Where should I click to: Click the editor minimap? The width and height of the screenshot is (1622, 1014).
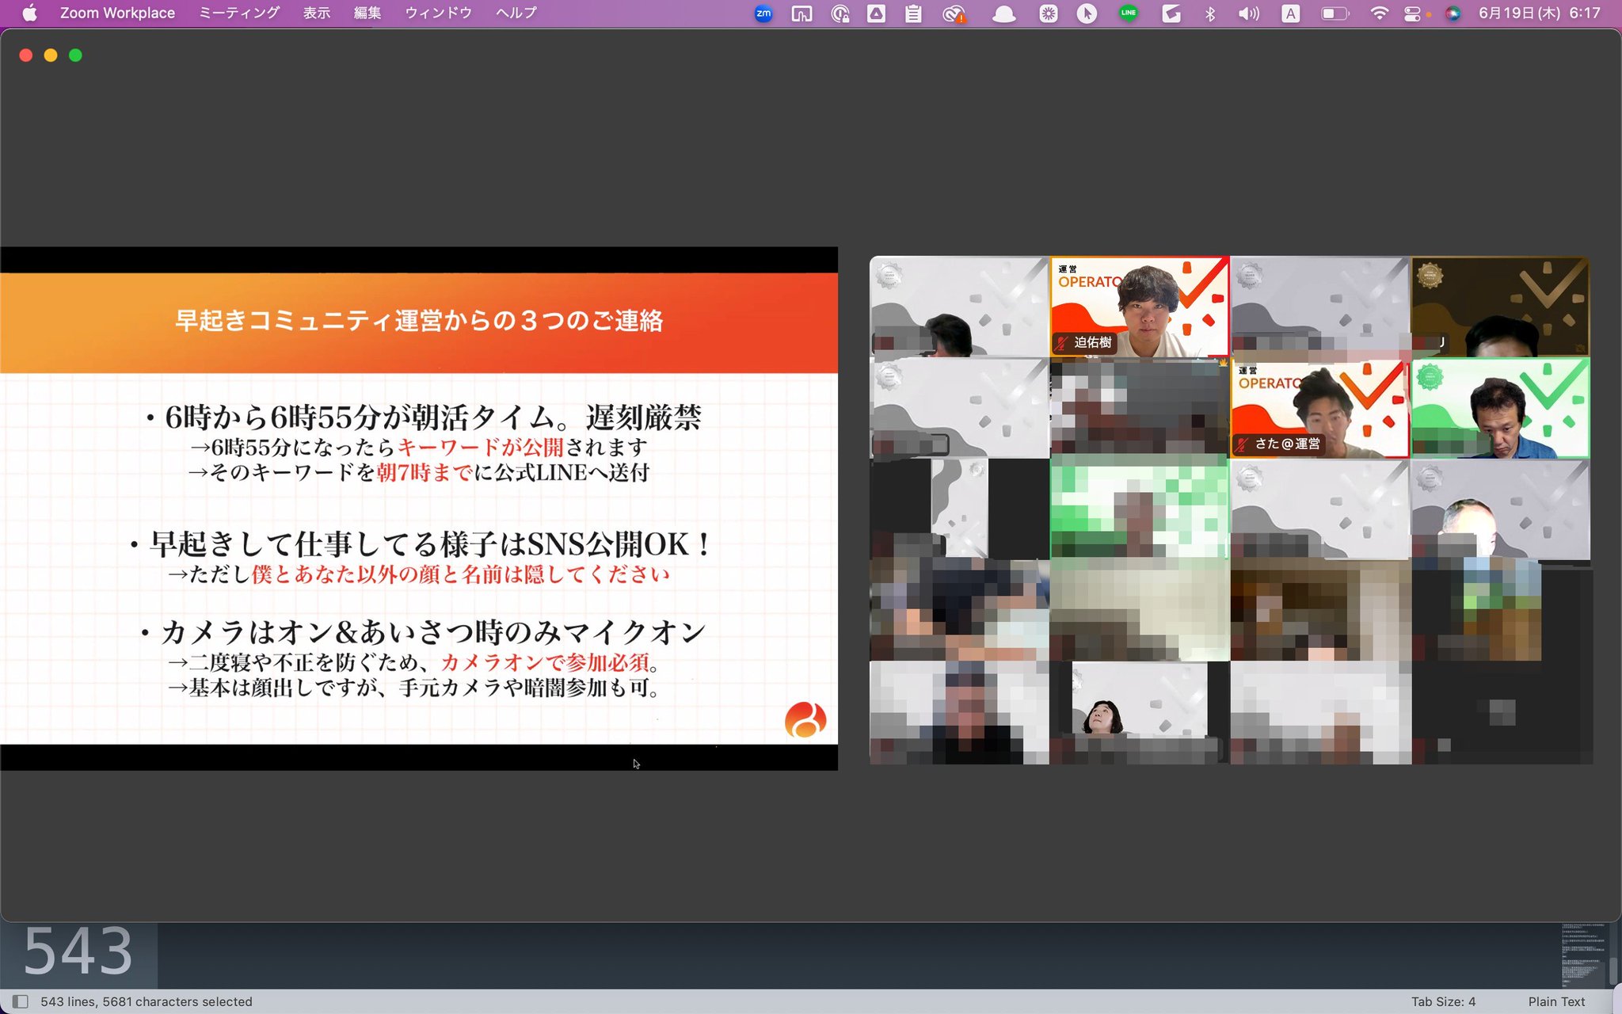[1582, 955]
